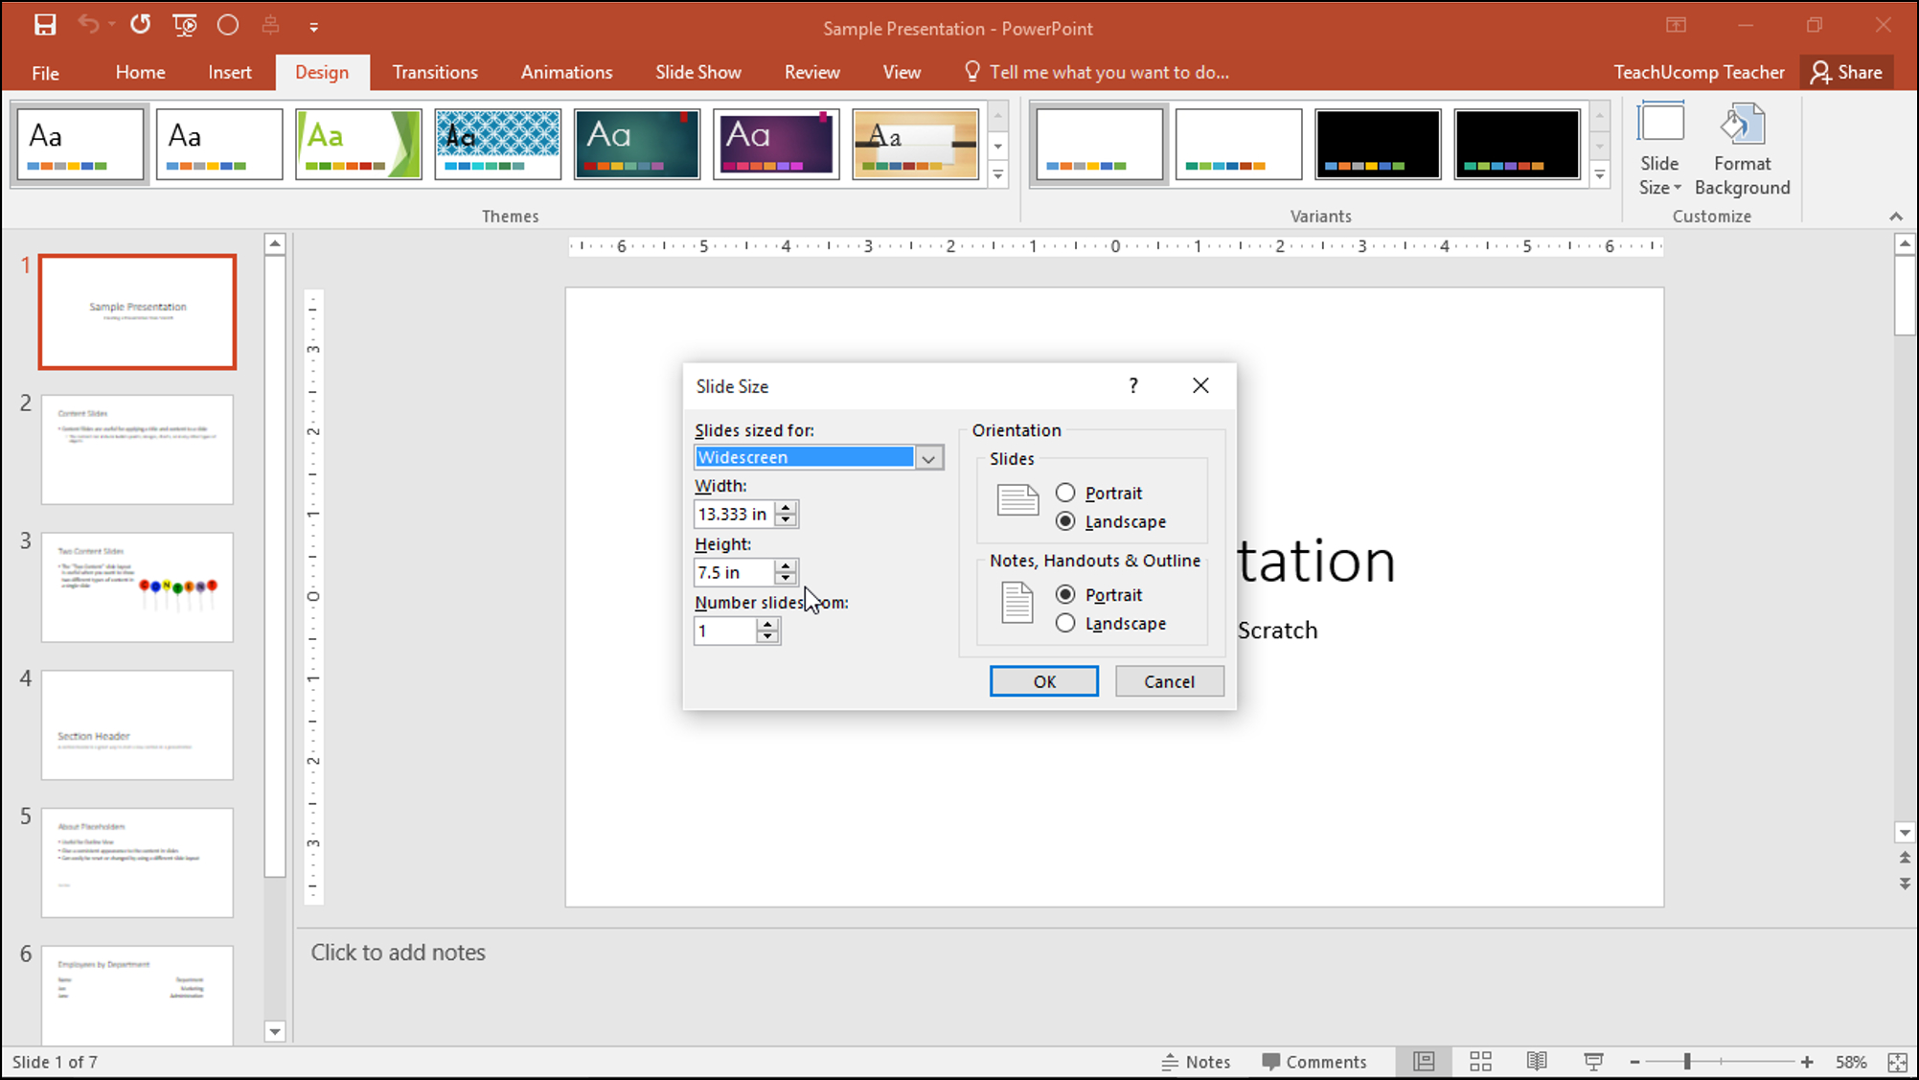
Task: Click the Animations tab in ribbon
Action: [567, 71]
